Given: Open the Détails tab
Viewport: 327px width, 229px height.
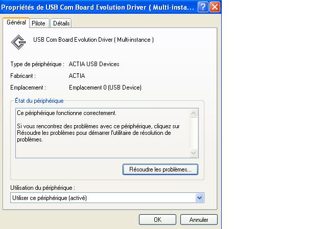Looking at the screenshot, I should click(61, 23).
